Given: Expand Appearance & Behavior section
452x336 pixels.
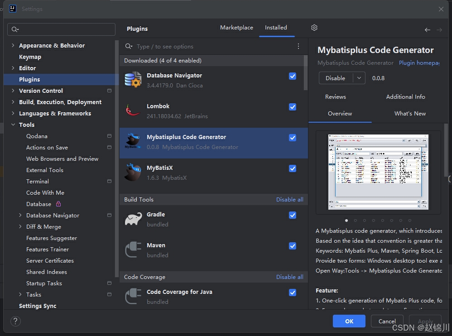Looking at the screenshot, I should (x=13, y=45).
